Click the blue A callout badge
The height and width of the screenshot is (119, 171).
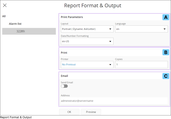click(166, 17)
